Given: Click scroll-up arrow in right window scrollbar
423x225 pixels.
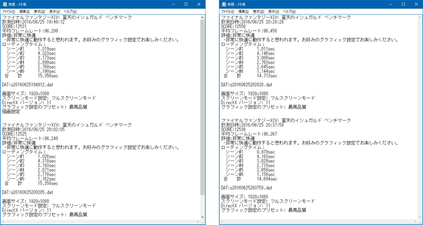Looking at the screenshot, I should [x=420, y=17].
